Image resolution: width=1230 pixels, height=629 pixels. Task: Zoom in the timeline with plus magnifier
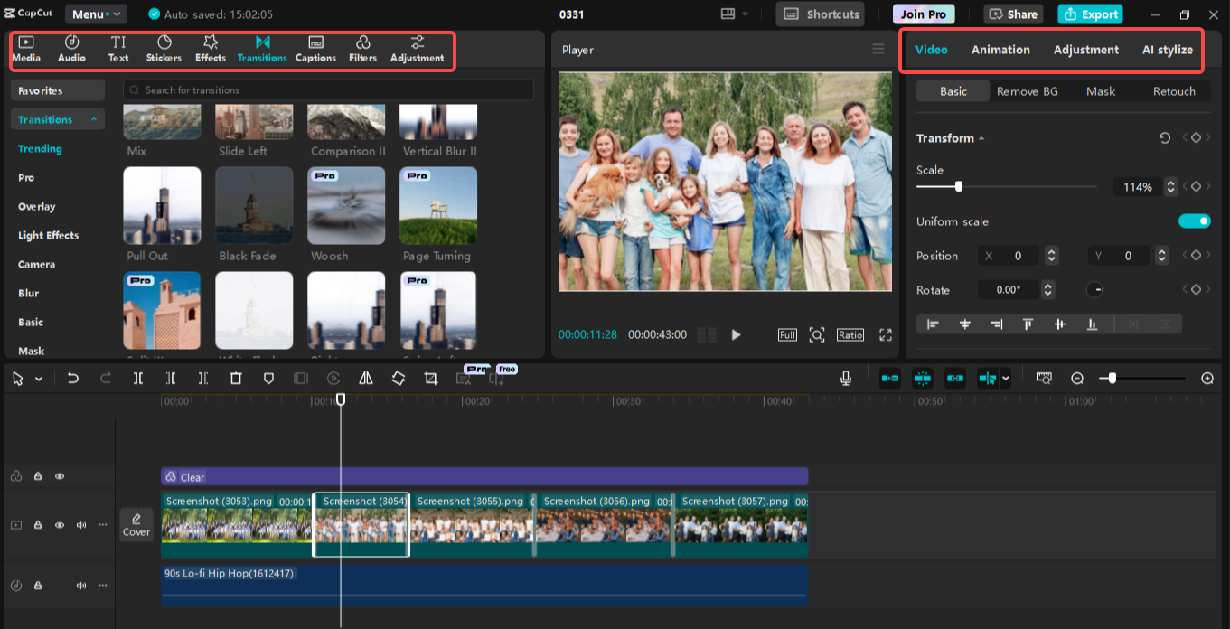pyautogui.click(x=1207, y=379)
